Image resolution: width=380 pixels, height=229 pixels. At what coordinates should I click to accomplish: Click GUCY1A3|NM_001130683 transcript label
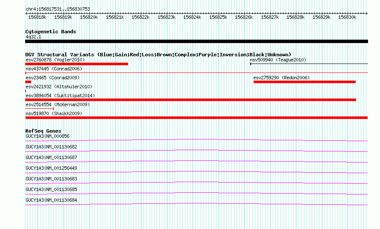click(x=51, y=179)
